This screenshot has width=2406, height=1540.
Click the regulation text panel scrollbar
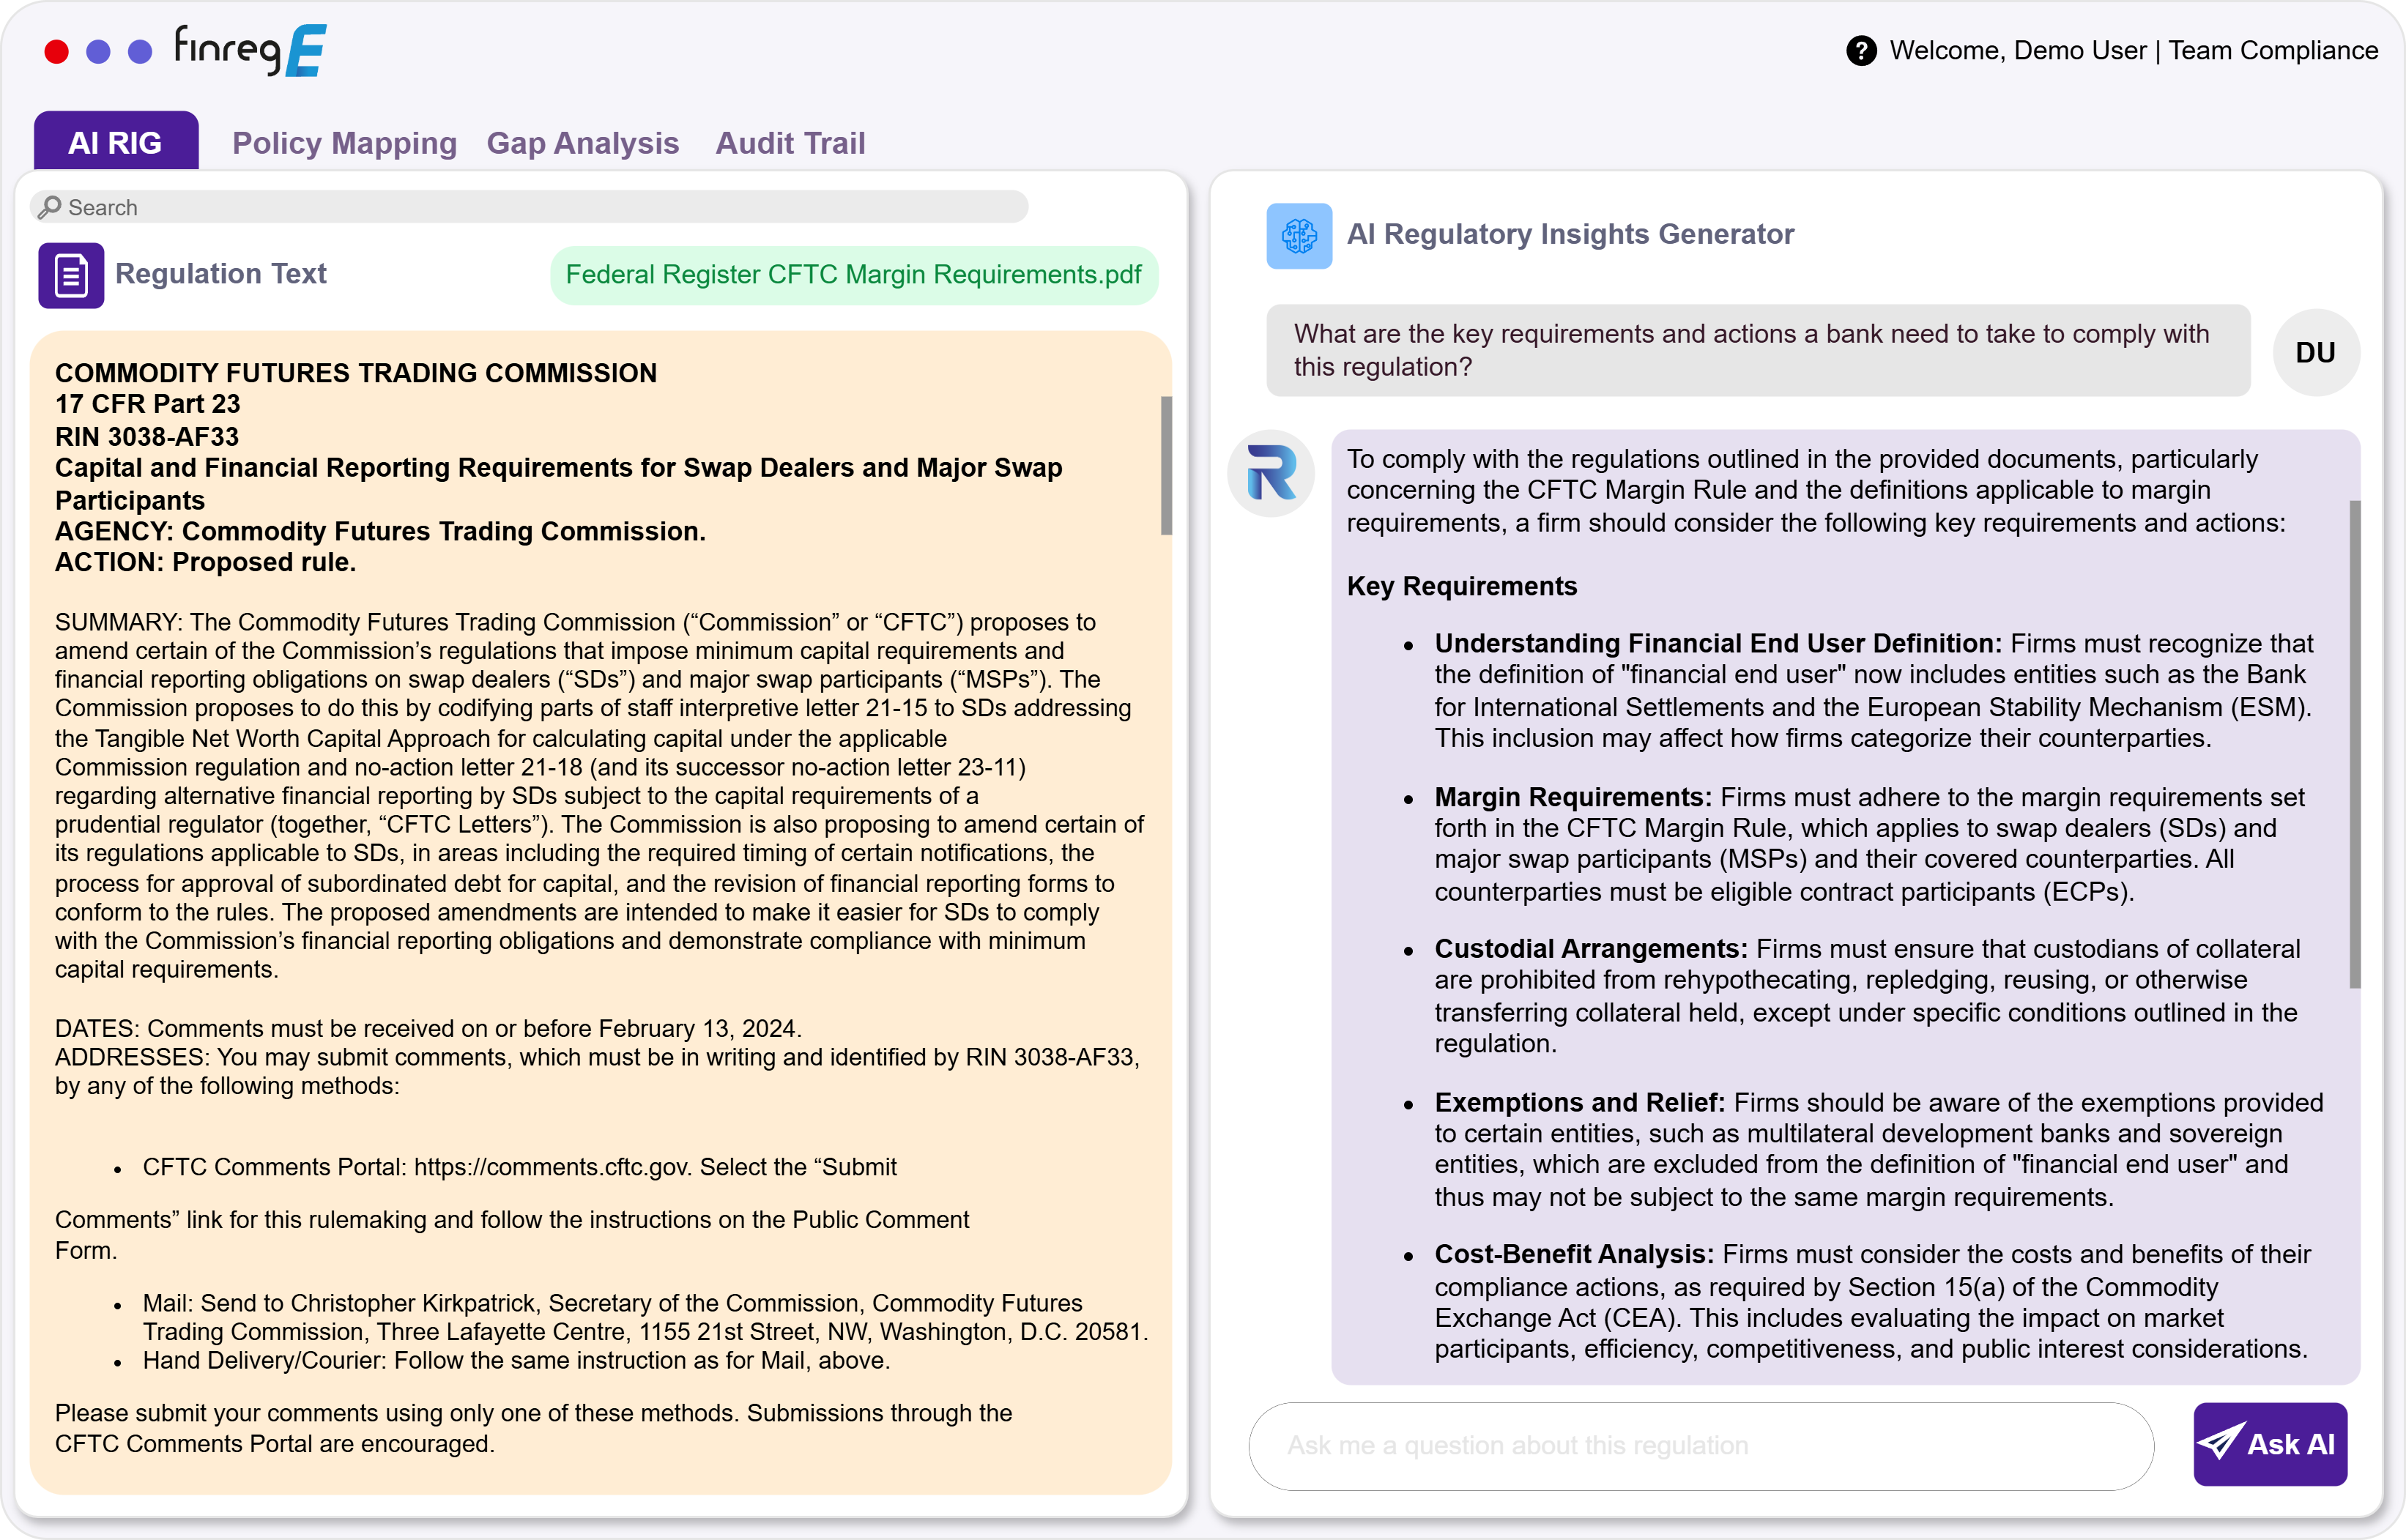[x=1166, y=465]
